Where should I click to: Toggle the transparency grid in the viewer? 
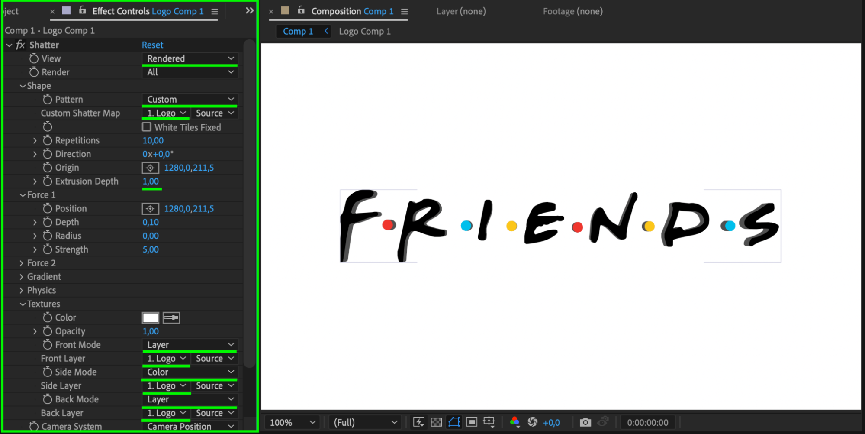click(437, 422)
